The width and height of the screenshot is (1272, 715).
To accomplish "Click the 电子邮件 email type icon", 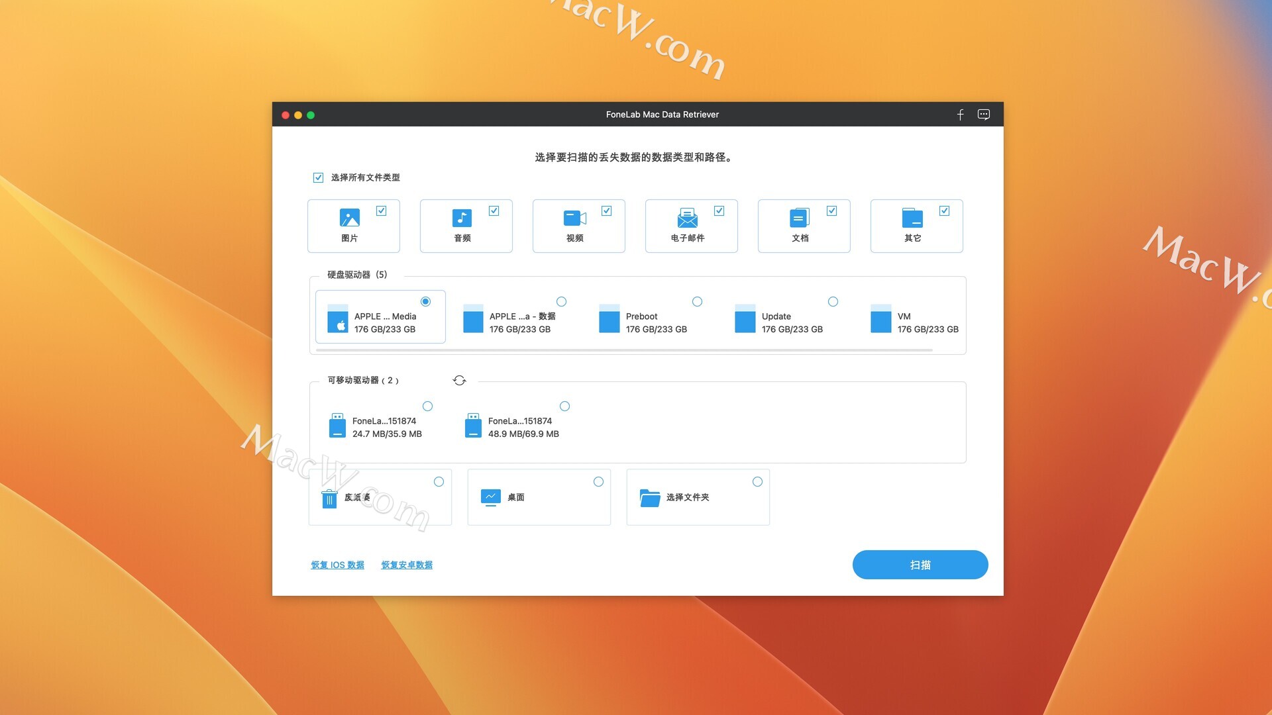I will (687, 218).
